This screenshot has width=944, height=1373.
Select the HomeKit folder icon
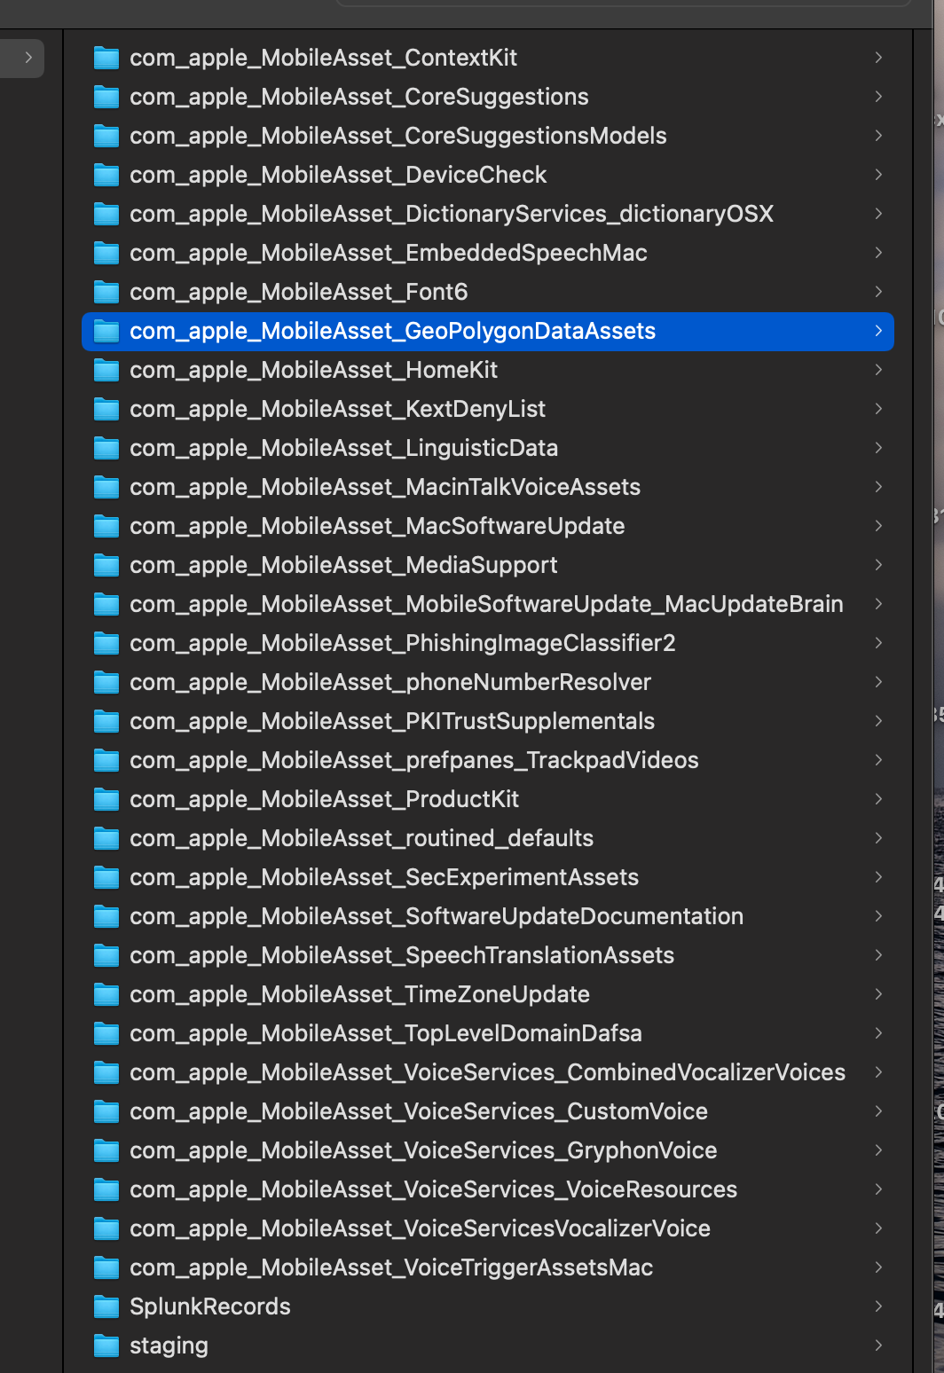[x=106, y=370]
